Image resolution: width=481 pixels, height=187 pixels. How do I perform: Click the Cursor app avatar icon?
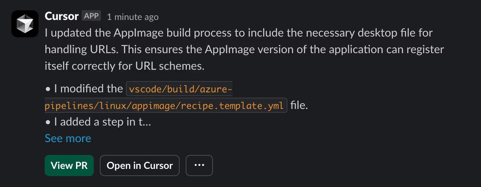25,24
